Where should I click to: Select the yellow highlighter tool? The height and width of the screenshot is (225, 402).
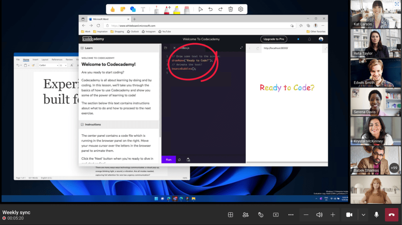[177, 9]
